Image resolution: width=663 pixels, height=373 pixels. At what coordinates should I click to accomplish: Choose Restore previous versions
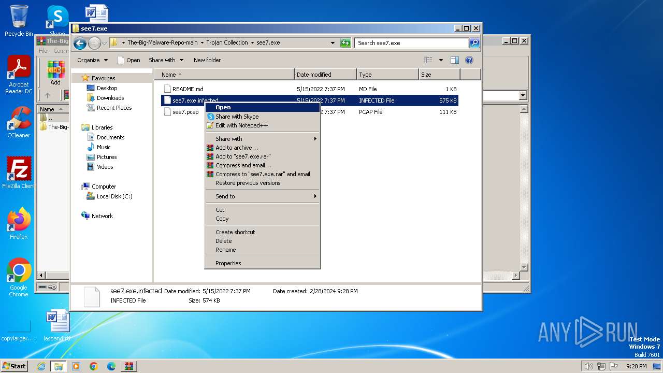[x=263, y=183]
